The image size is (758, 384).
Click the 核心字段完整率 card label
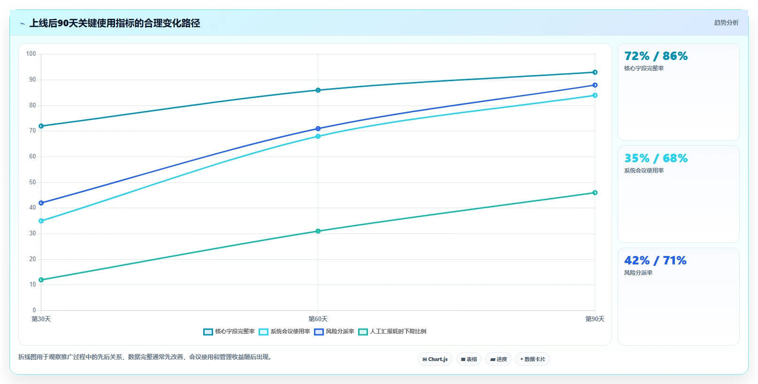tap(644, 68)
